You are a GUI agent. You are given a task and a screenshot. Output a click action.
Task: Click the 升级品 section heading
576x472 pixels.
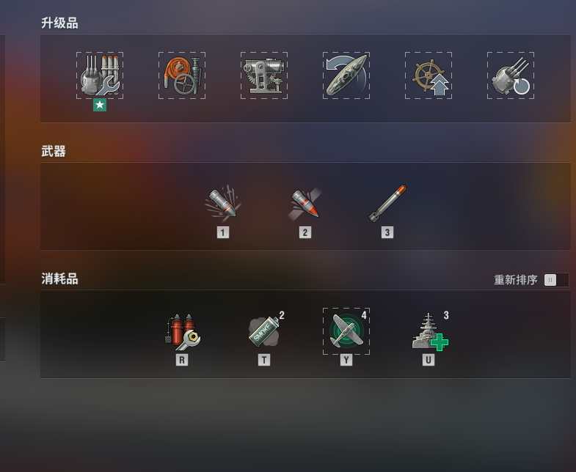59,23
